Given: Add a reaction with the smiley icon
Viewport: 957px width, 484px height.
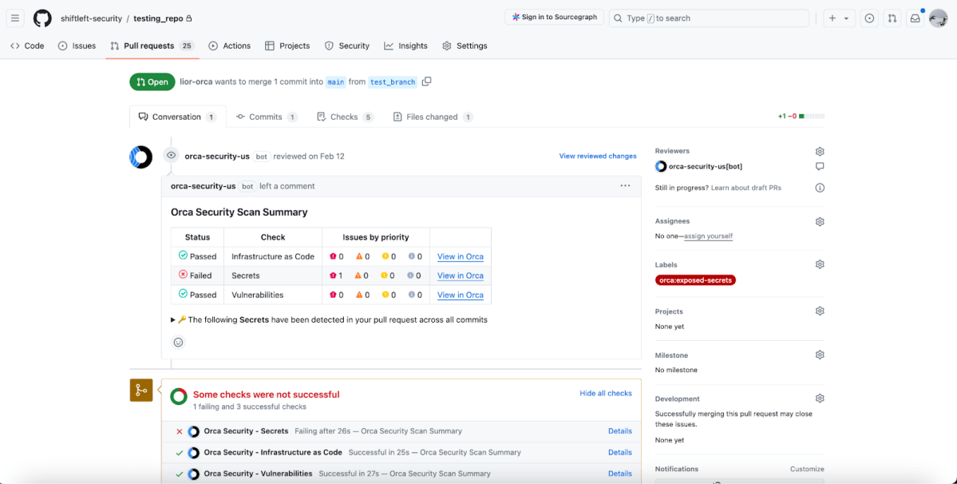Looking at the screenshot, I should click(178, 343).
